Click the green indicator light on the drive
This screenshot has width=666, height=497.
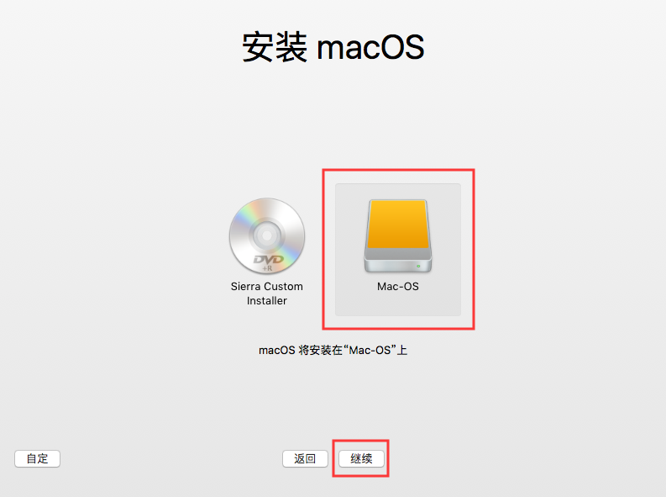click(x=418, y=266)
